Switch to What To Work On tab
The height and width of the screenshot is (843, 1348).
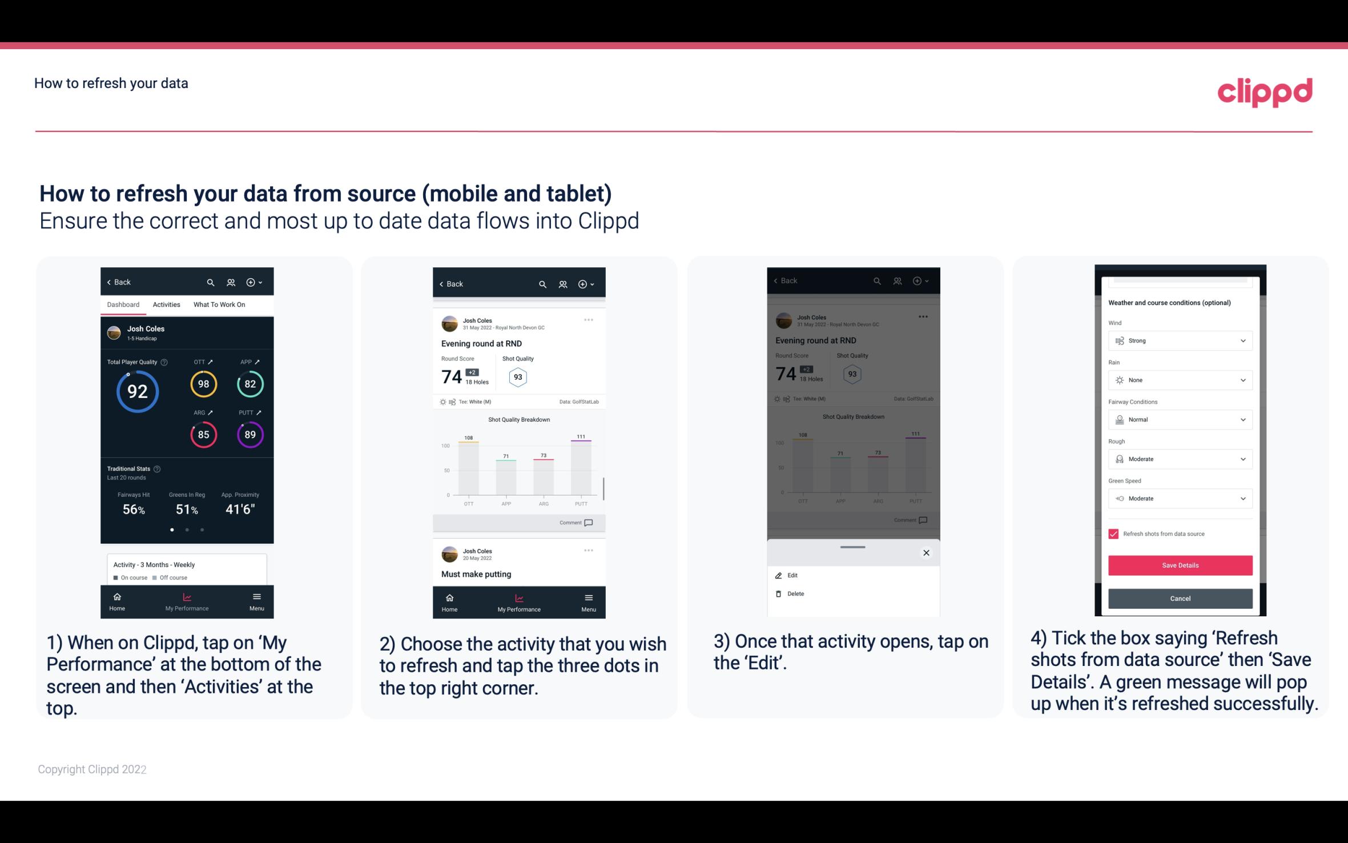click(218, 304)
